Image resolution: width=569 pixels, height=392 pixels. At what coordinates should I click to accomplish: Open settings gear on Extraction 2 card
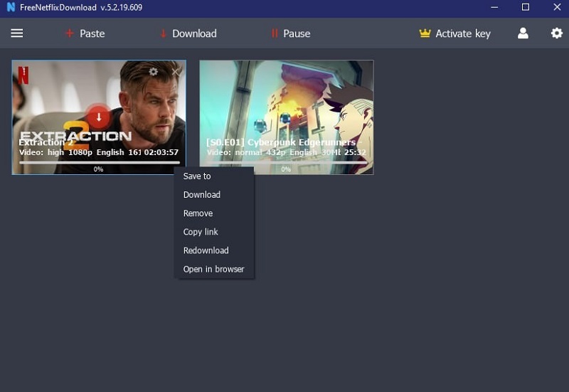point(153,72)
